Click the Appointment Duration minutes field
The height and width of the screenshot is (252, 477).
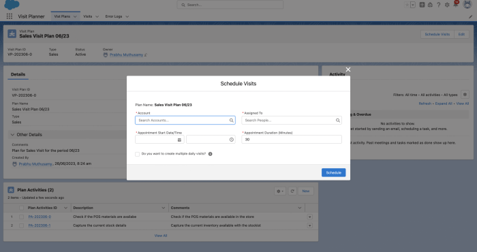[x=292, y=140]
